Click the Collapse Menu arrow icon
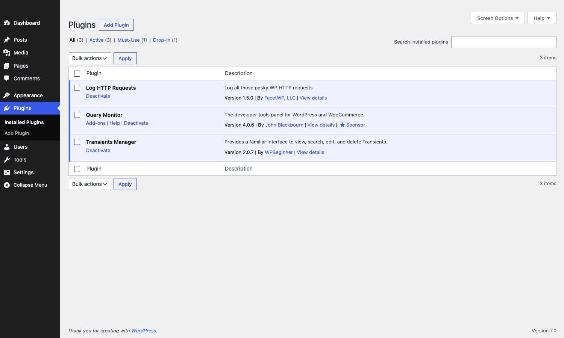The height and width of the screenshot is (338, 564). tap(7, 185)
